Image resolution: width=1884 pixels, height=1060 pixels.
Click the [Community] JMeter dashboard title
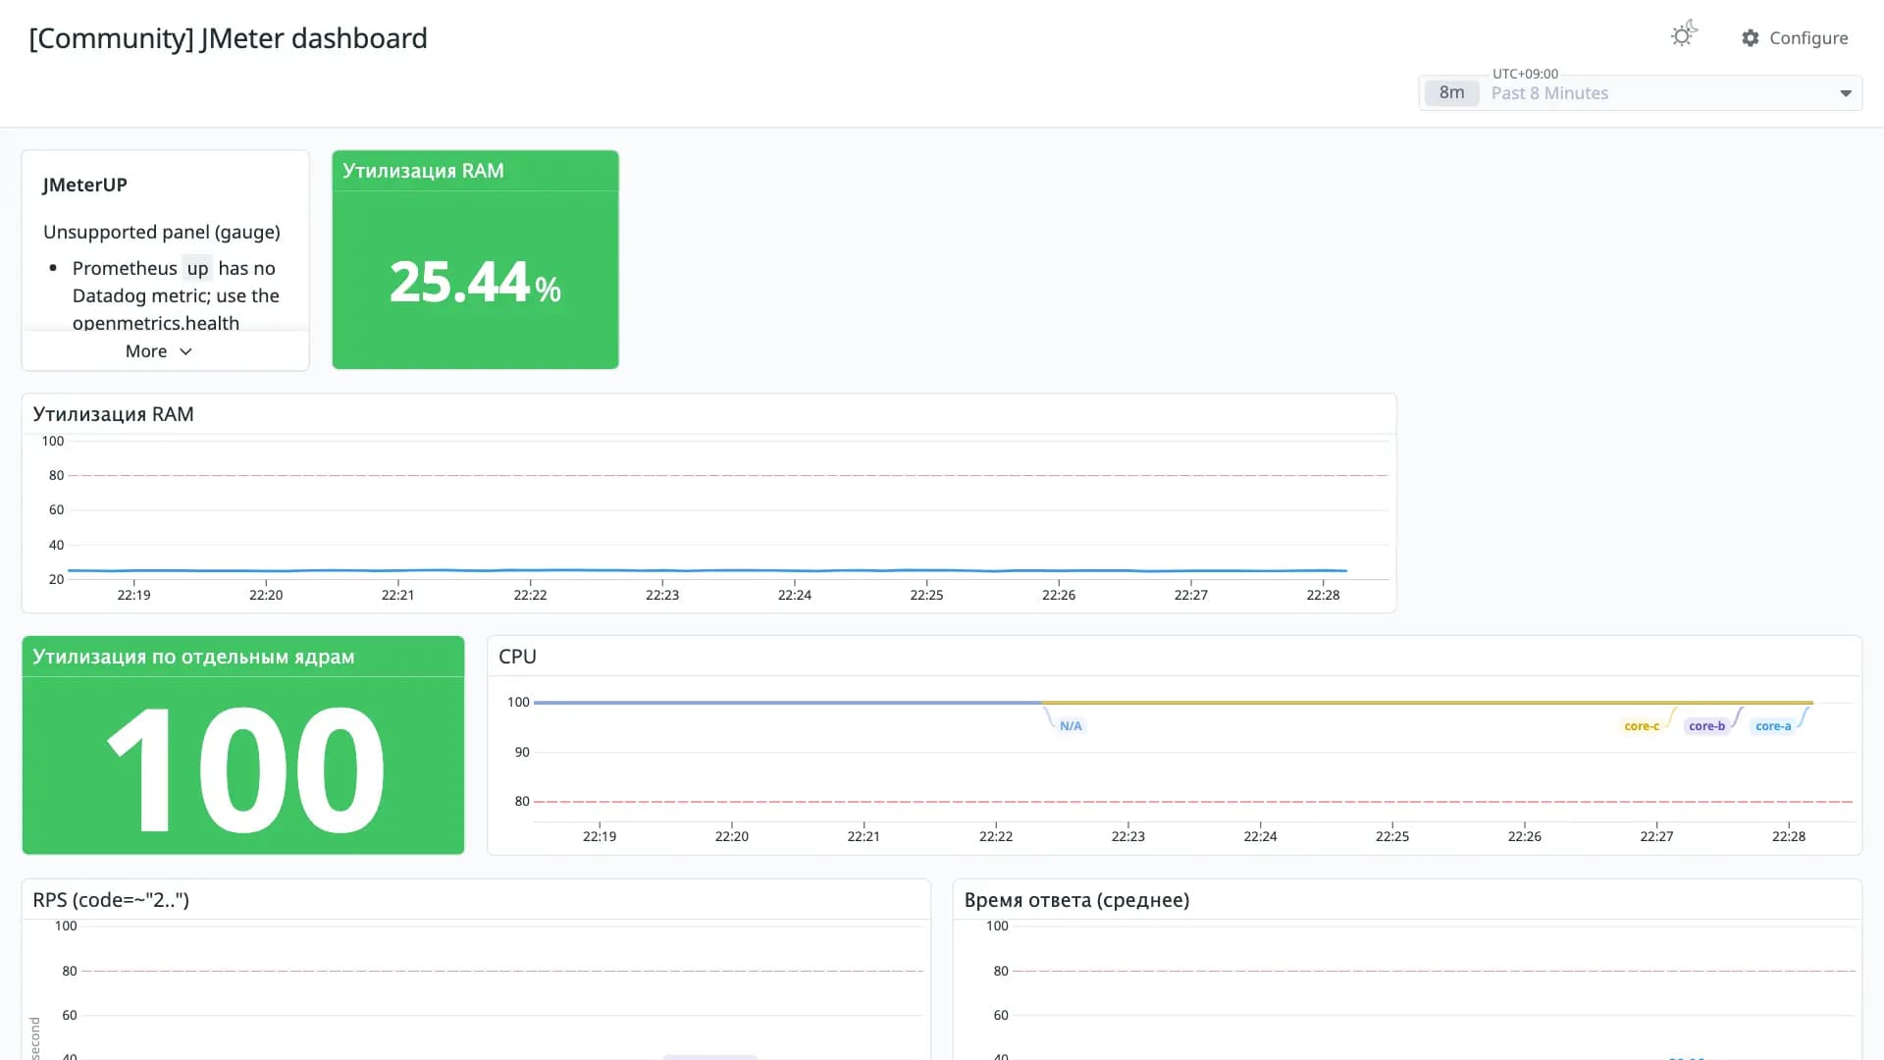pyautogui.click(x=228, y=38)
